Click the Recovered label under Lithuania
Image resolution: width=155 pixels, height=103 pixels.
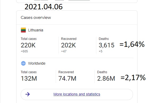[69, 39]
